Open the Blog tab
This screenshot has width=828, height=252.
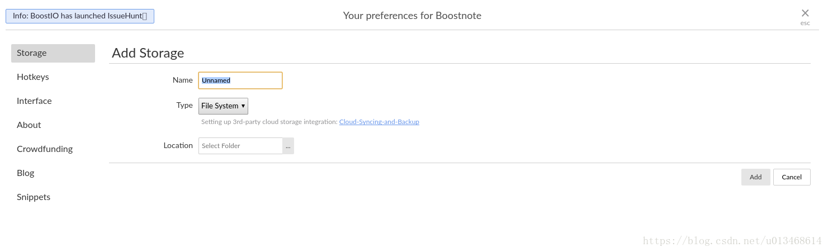click(26, 173)
